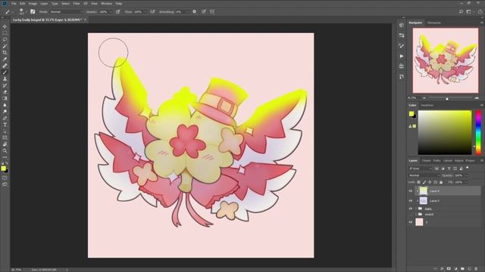Add layer mask icon

tap(449, 269)
